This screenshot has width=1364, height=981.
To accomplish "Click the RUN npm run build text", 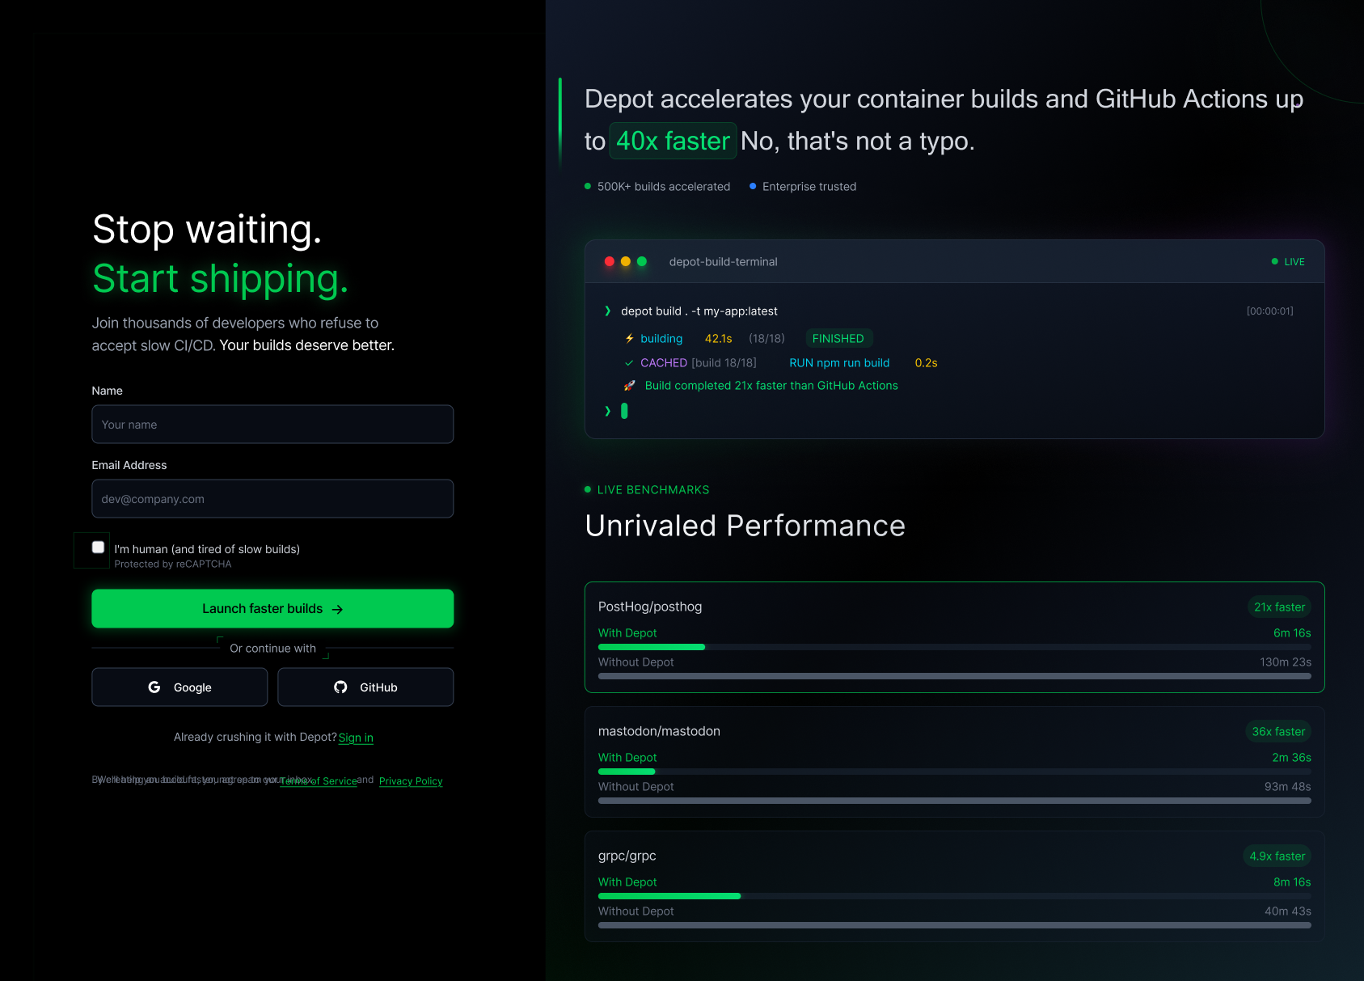I will click(839, 363).
